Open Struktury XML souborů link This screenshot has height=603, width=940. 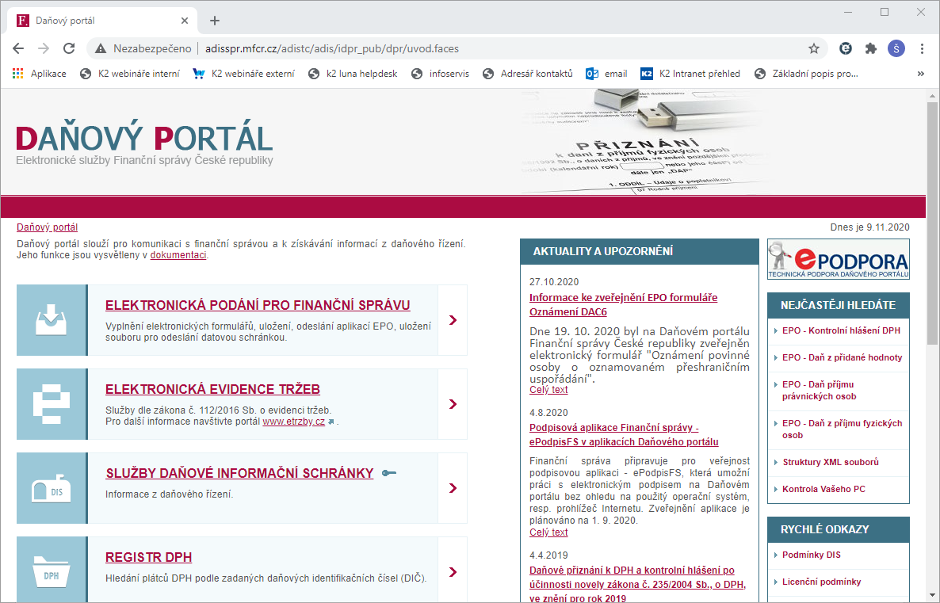pyautogui.click(x=831, y=462)
